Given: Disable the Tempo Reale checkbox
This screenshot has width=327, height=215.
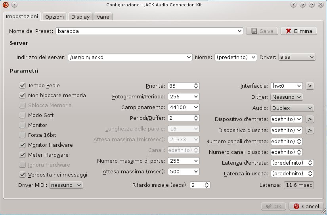Looking at the screenshot, I should pyautogui.click(x=23, y=85).
